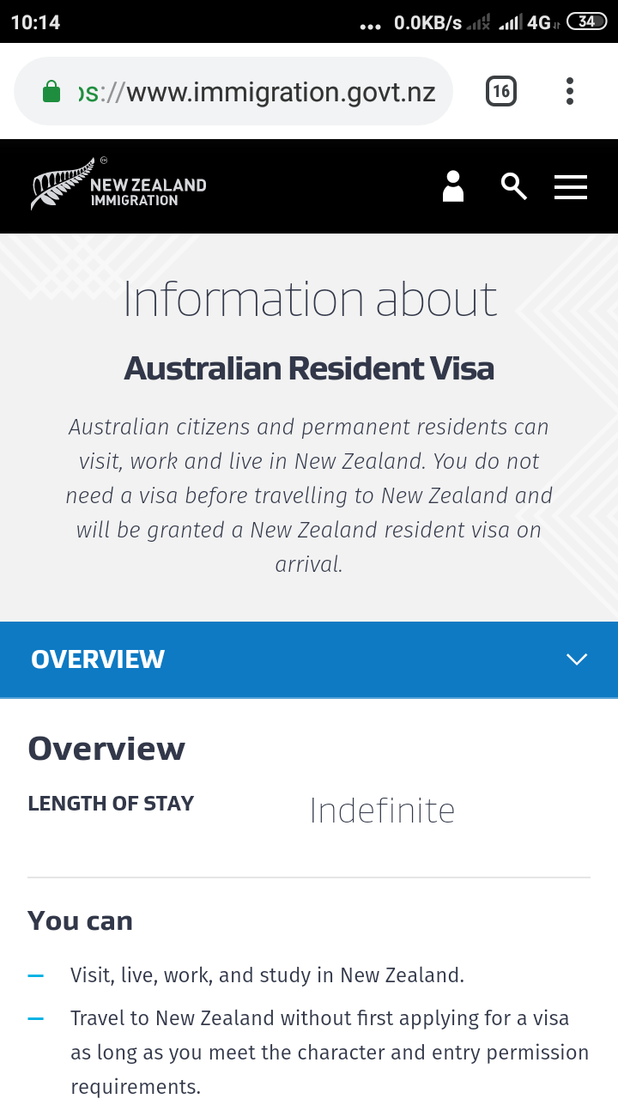Open the hamburger navigation menu
618x1099 pixels.
click(x=571, y=187)
